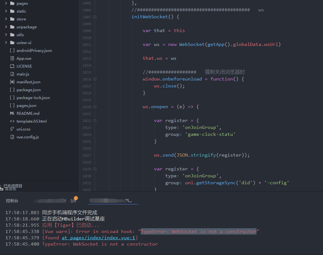Select the template.h5.html HTML icon
Viewport: 323px width, 255px height.
pyautogui.click(x=13, y=121)
